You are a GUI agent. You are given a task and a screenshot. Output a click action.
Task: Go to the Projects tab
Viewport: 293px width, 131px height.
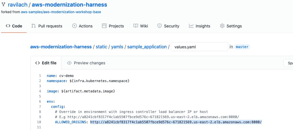click(x=113, y=26)
